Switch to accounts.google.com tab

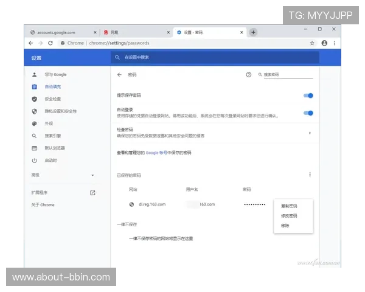pyautogui.click(x=56, y=32)
